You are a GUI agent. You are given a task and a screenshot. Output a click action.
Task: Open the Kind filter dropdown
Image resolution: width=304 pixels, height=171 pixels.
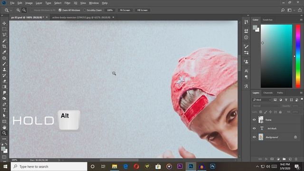(262, 100)
